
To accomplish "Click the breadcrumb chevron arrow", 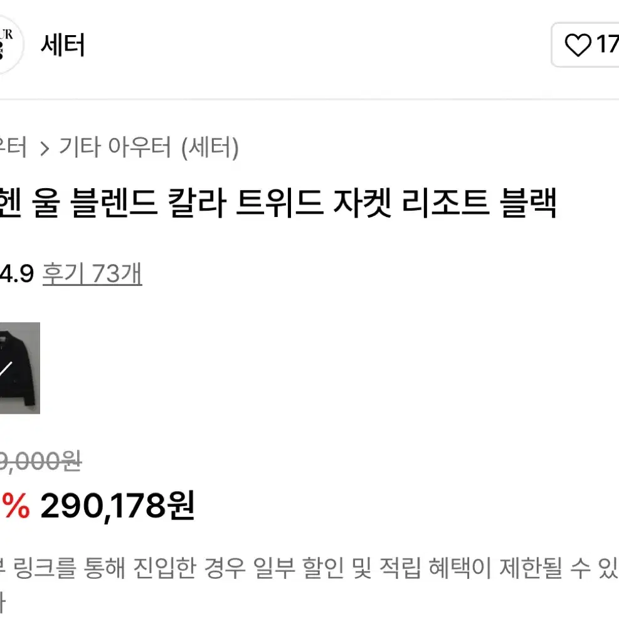I will (x=45, y=149).
